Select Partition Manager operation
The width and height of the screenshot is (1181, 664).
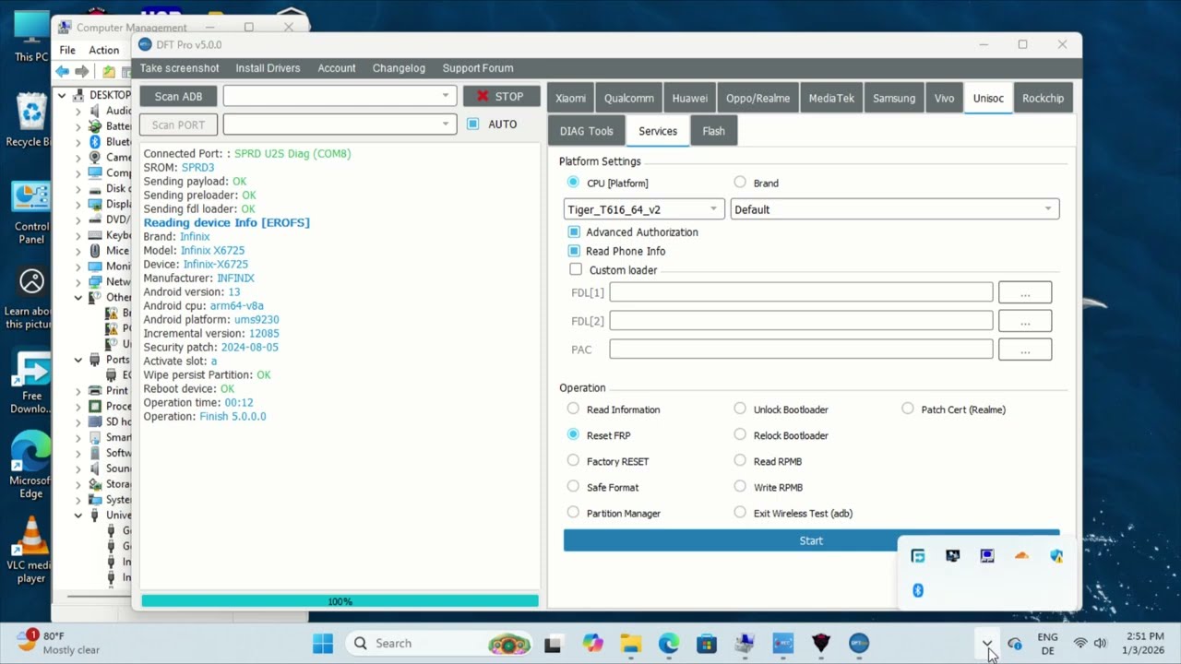(x=574, y=512)
